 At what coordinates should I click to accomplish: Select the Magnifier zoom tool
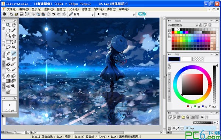(x=8, y=25)
